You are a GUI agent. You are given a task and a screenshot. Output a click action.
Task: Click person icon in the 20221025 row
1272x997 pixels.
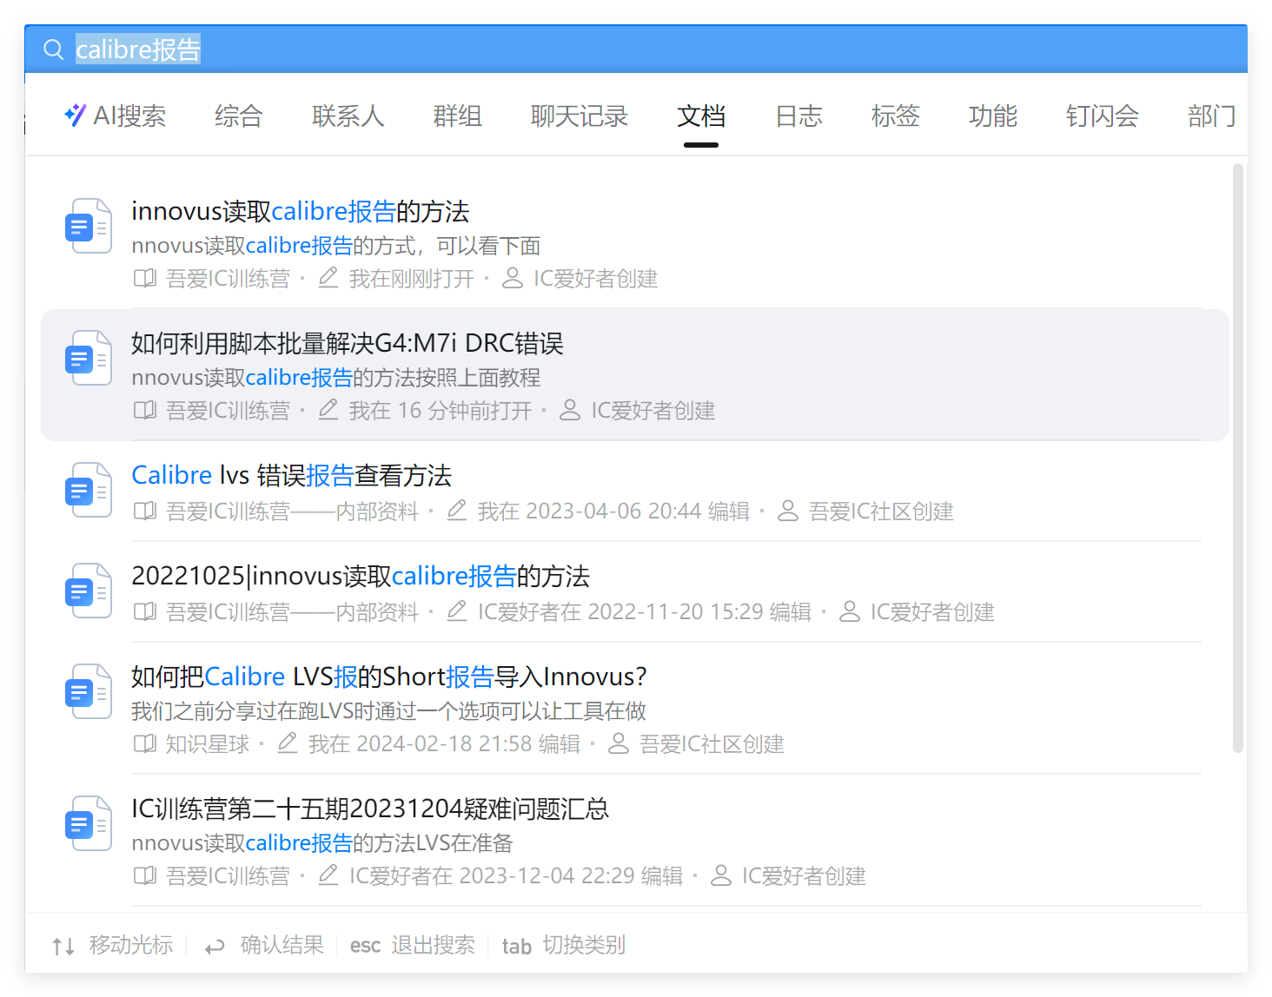coord(850,611)
